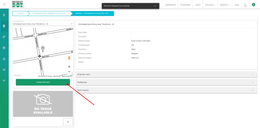Open the hamburger menu

pos(4,5)
